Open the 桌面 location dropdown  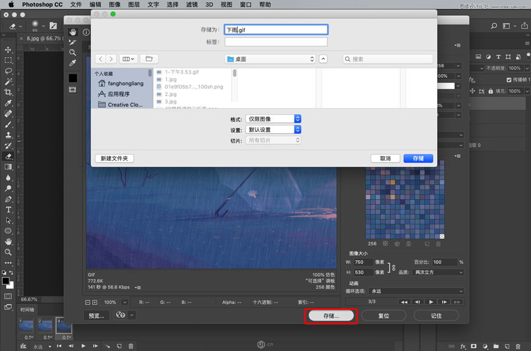(270, 59)
